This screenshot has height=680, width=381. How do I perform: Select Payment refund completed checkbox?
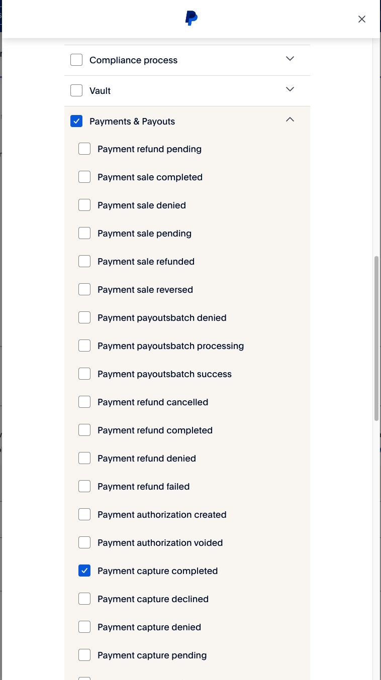click(x=84, y=430)
